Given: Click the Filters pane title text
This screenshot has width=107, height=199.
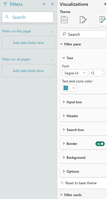Looking at the screenshot, I should click(16, 4).
